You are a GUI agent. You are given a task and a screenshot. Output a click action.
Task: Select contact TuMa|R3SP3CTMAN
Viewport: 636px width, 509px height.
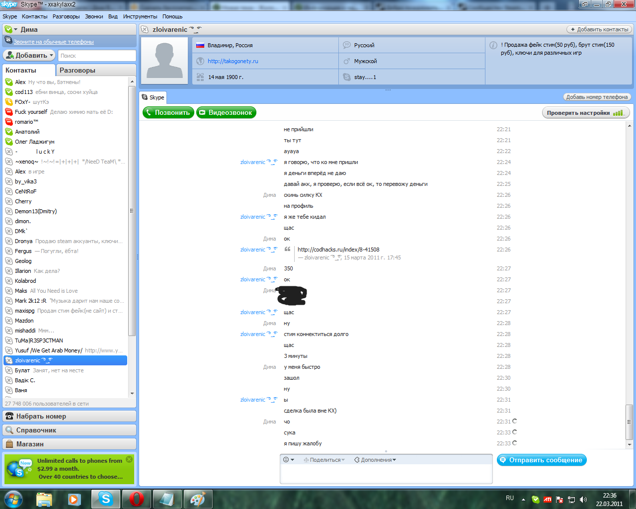click(66, 340)
